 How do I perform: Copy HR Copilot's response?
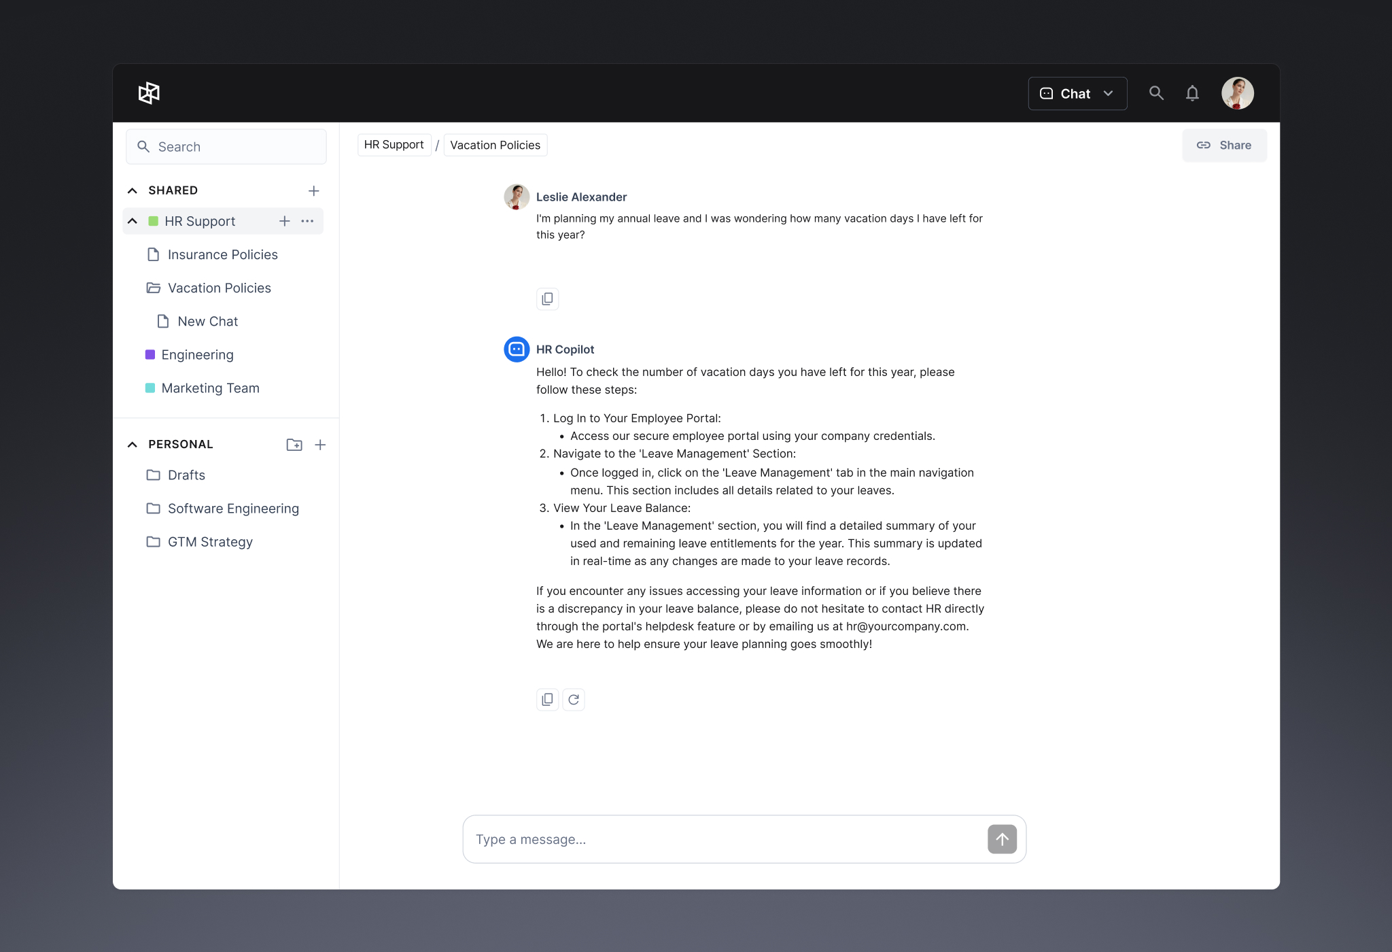pos(547,700)
